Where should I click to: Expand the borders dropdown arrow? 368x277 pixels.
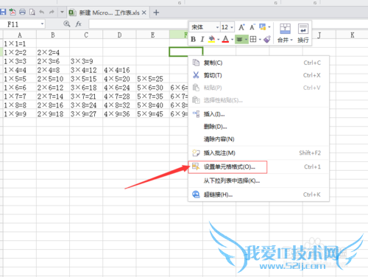(260, 39)
